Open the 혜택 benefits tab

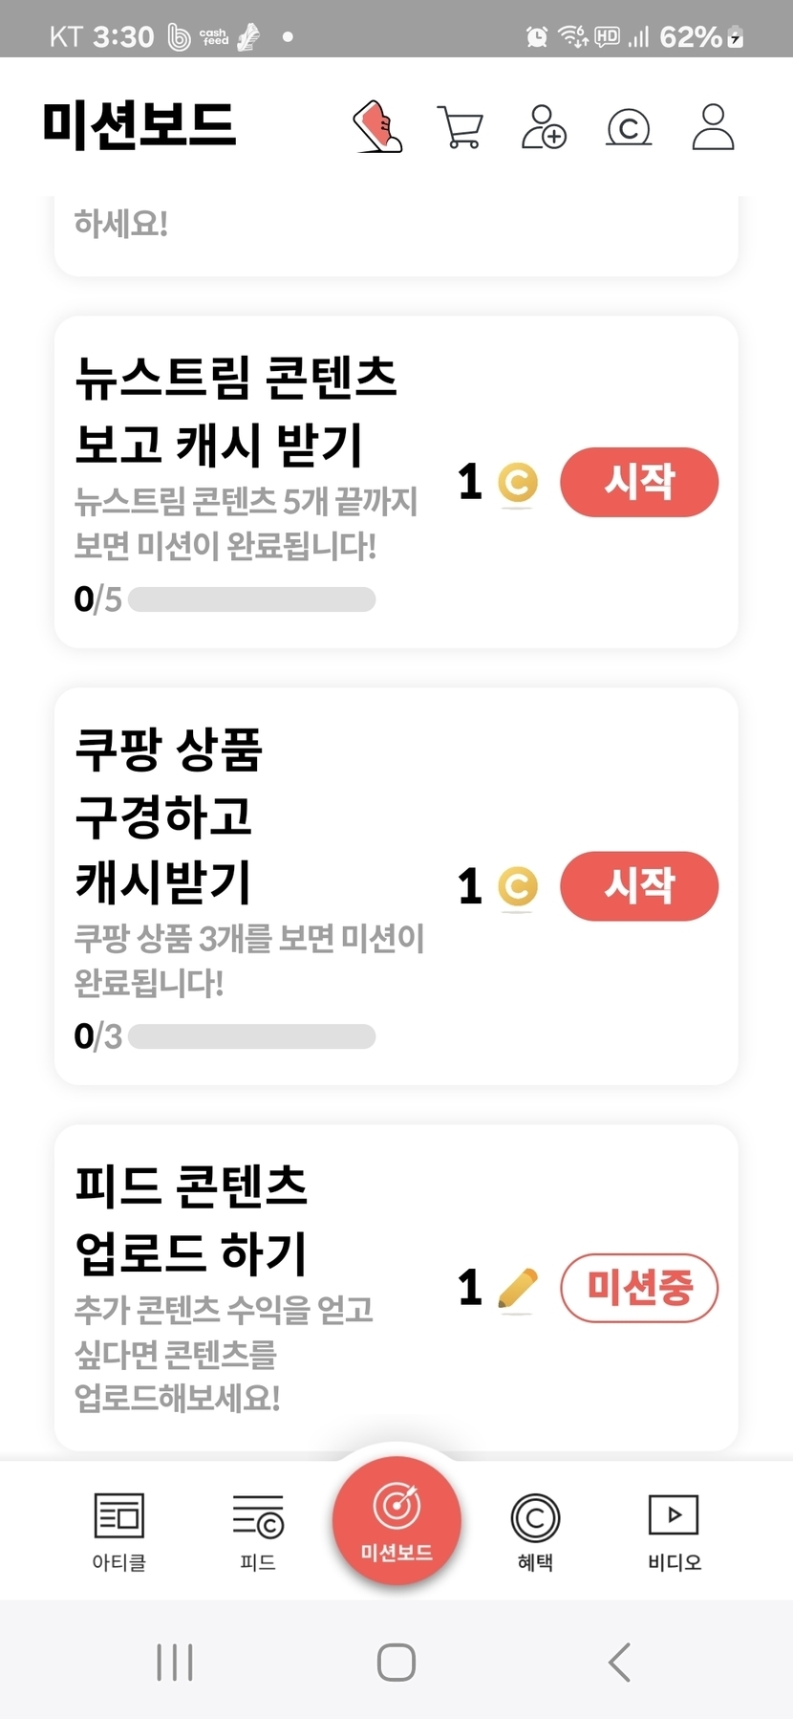point(535,1532)
